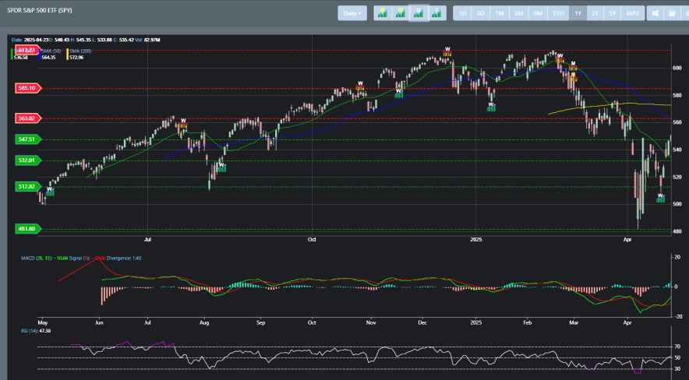Open chart settings gears icon
Screen dimensions: 689x380
pyautogui.click(x=655, y=13)
